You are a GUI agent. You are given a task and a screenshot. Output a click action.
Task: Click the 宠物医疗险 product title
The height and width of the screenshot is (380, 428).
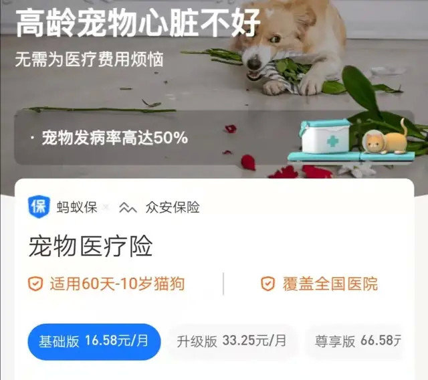(x=90, y=247)
